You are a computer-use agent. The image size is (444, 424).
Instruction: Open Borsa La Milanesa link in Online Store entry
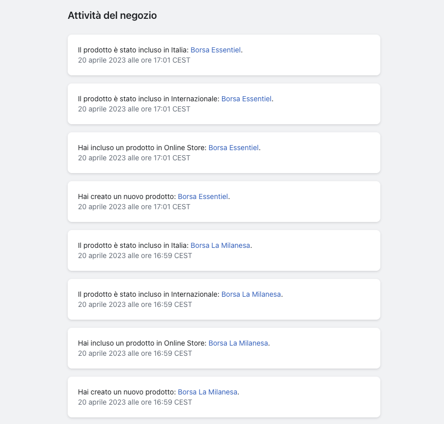pos(238,344)
